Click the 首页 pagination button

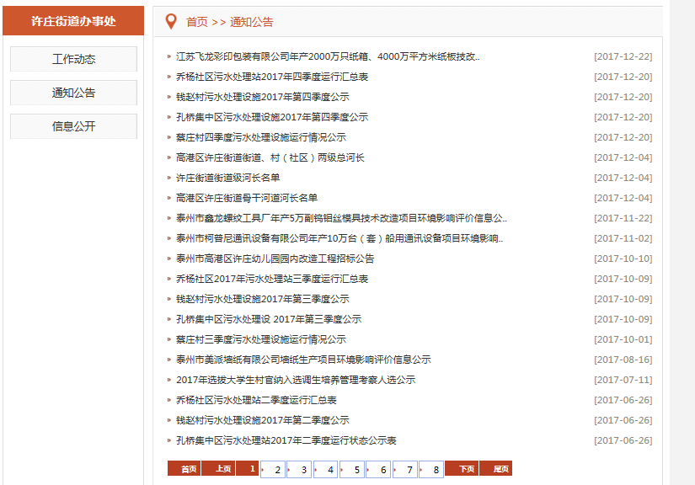(184, 469)
